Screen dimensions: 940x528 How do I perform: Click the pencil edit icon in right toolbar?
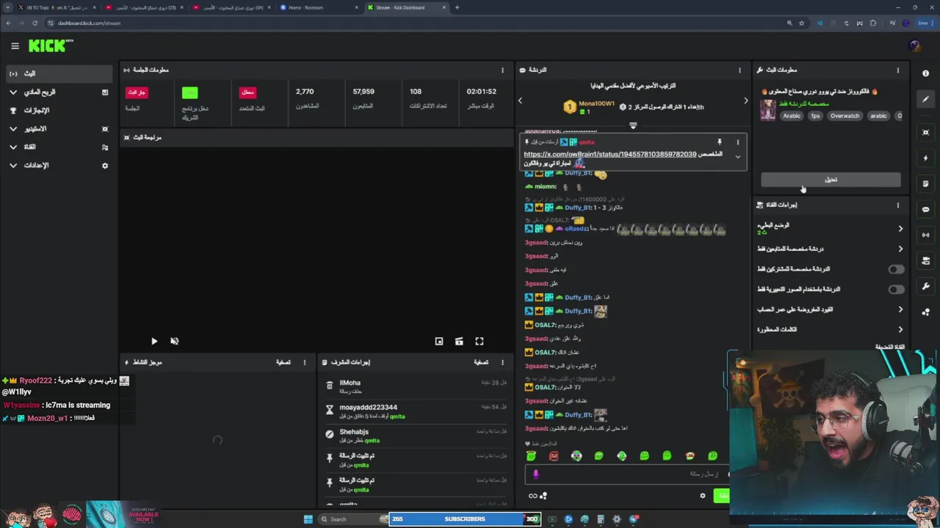click(925, 99)
